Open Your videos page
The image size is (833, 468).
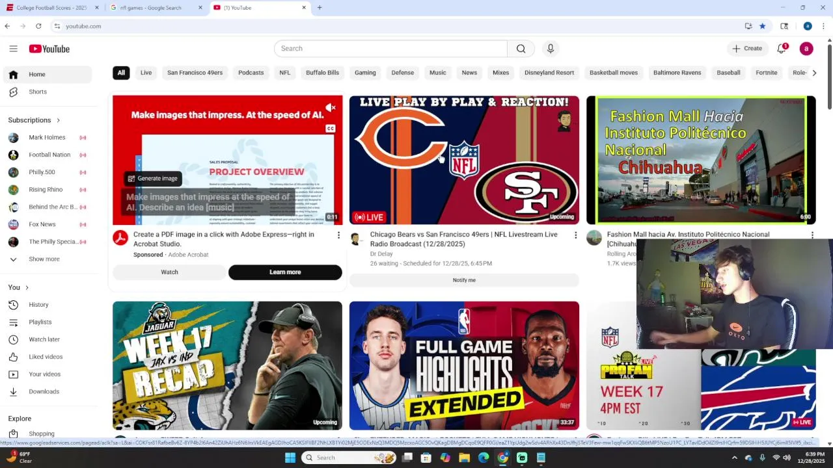[44, 374]
